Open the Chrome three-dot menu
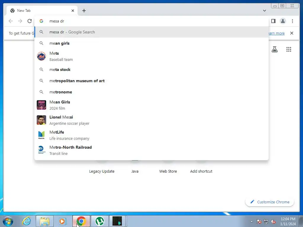303x227 pixels. tap(292, 21)
